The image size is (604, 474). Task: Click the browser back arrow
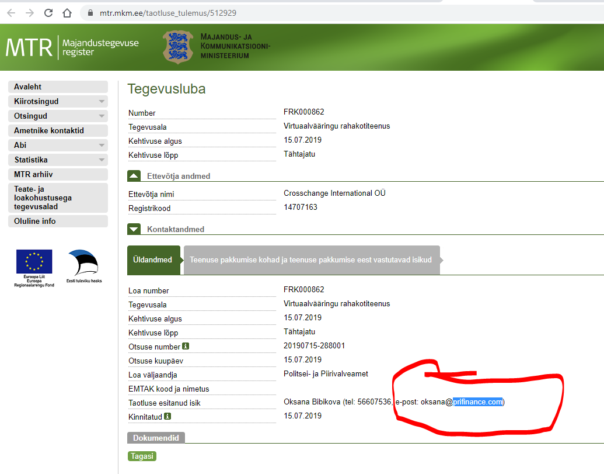pyautogui.click(x=11, y=12)
